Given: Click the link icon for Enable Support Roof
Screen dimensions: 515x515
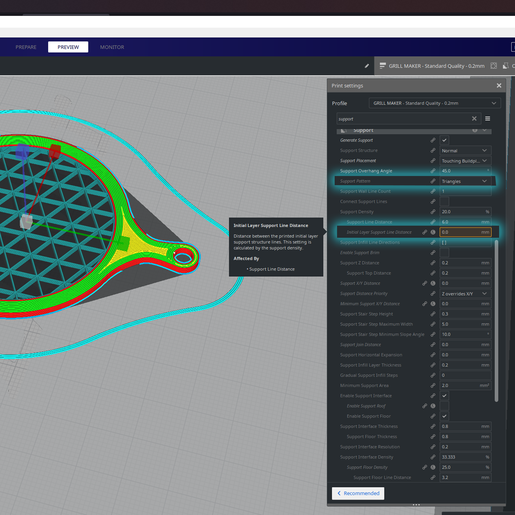Looking at the screenshot, I should (x=425, y=406).
